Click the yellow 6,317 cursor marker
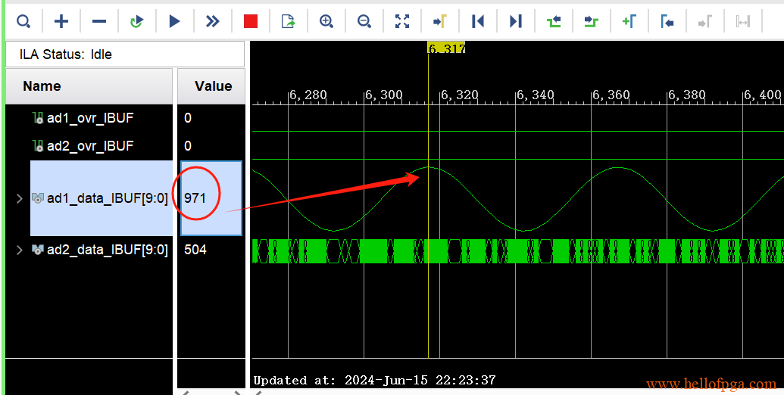 (446, 48)
